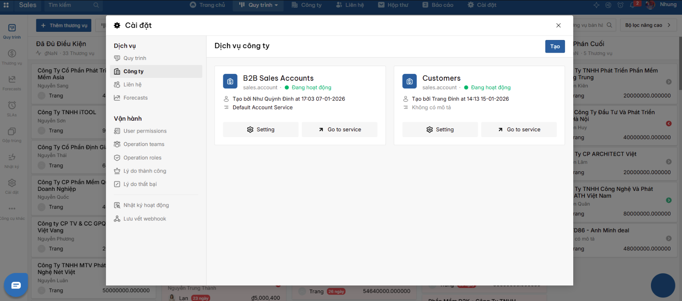Click Default Account Service description text
Viewport: 682px width, 301px height.
pyautogui.click(x=262, y=108)
